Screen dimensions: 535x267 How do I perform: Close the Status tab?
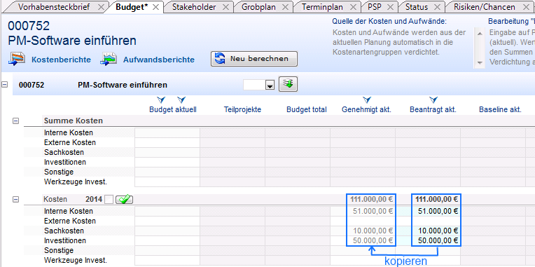coord(437,7)
